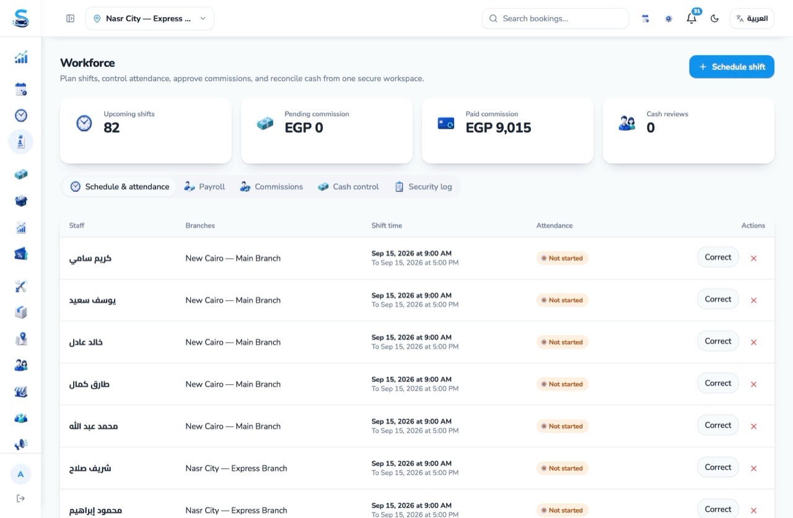
Task: Open the report-chart document sidebar icon
Action: (21, 228)
